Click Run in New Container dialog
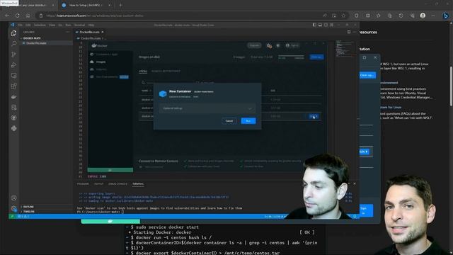This screenshot has width=453, height=255. point(248,121)
